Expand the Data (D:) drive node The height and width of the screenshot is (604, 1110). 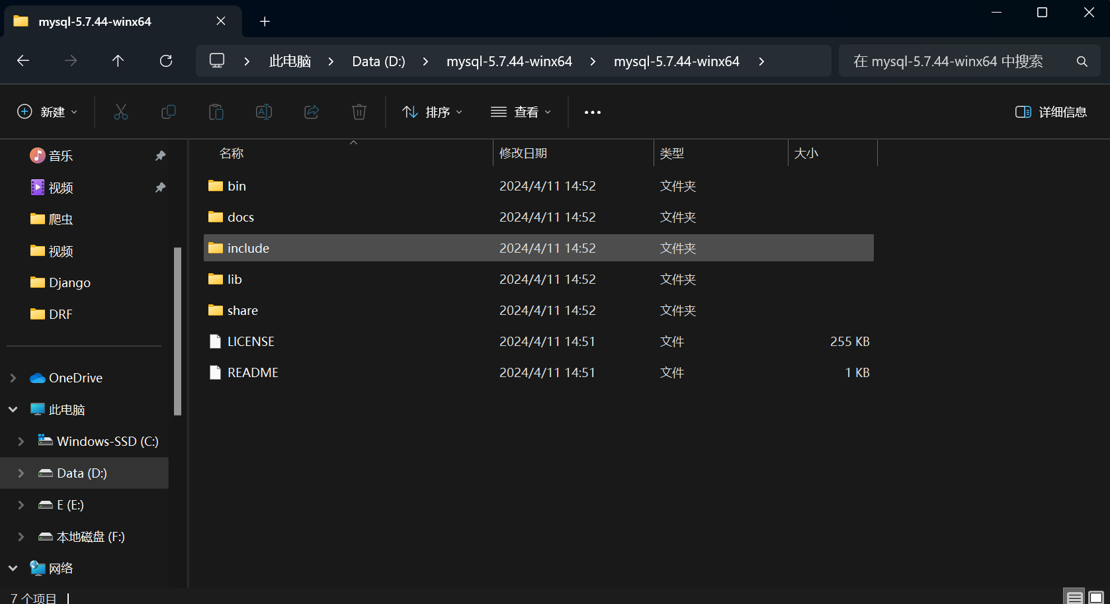coord(21,473)
